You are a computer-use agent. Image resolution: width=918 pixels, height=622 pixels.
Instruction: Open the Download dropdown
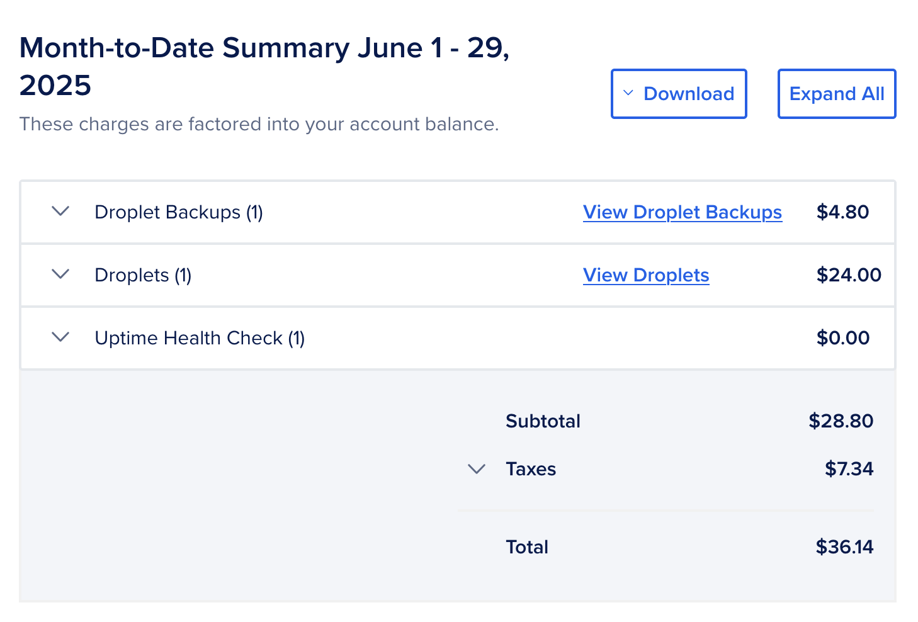(679, 93)
